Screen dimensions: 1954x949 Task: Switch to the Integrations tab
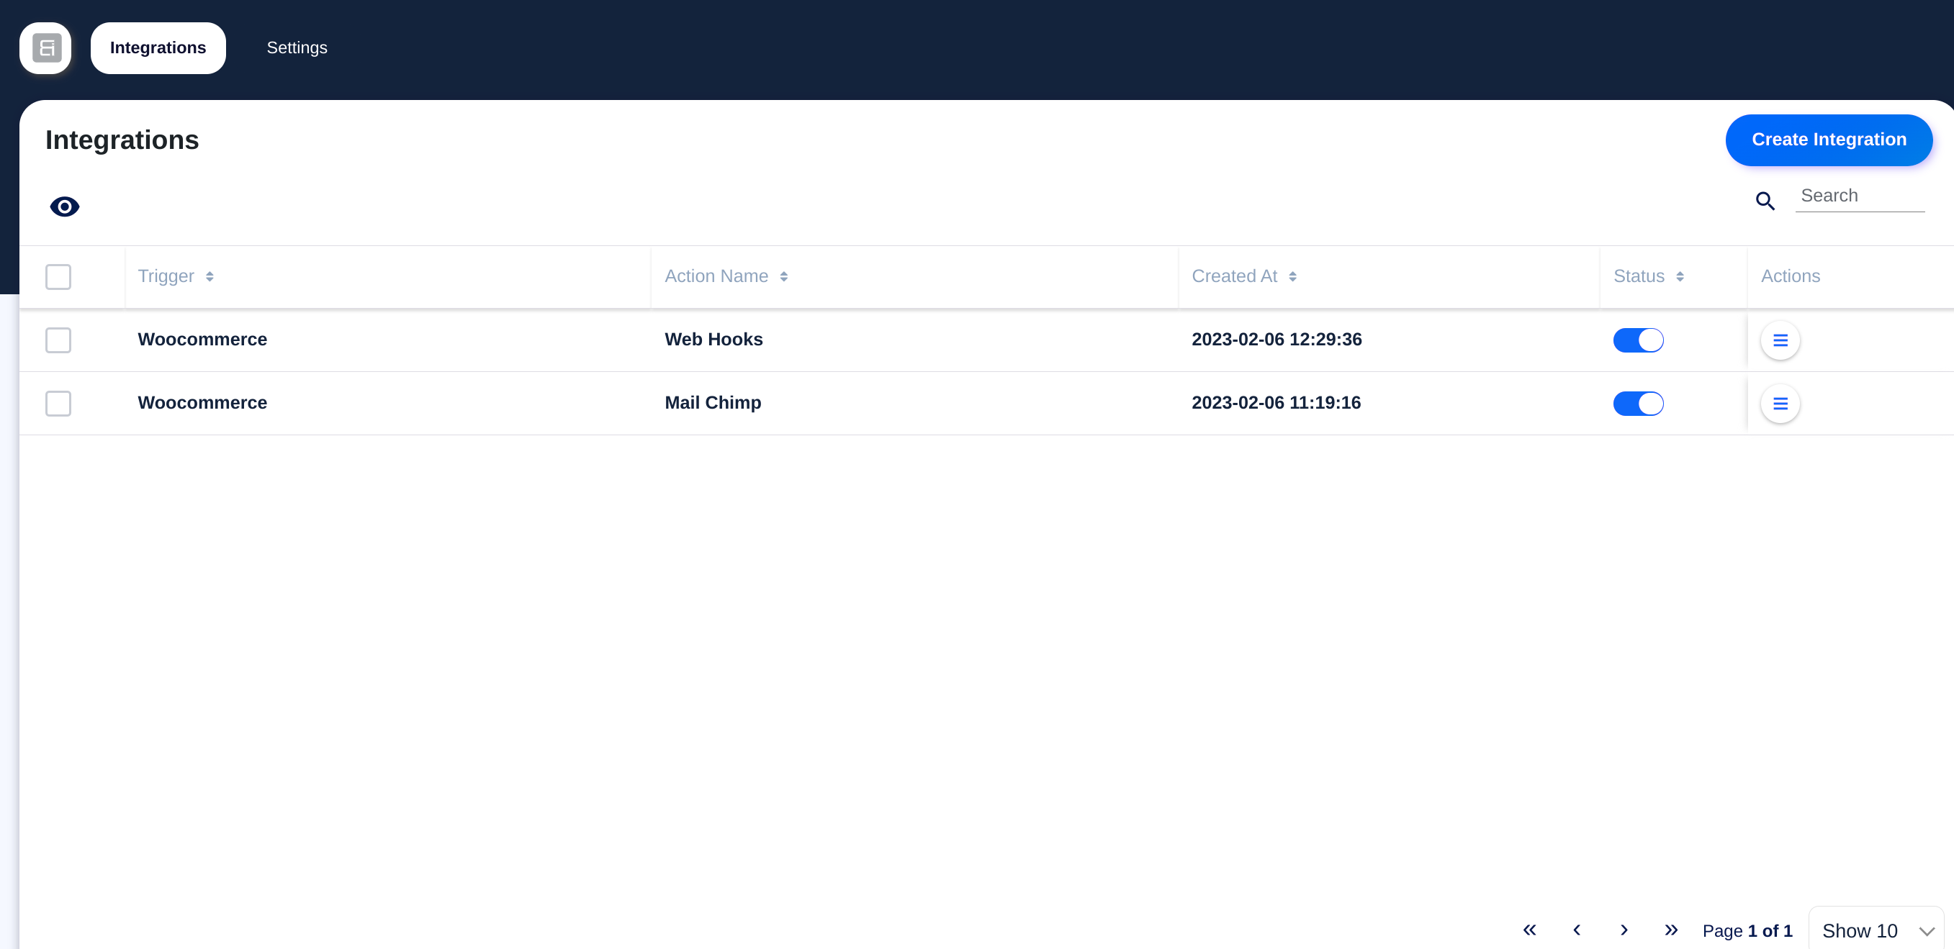coord(158,47)
